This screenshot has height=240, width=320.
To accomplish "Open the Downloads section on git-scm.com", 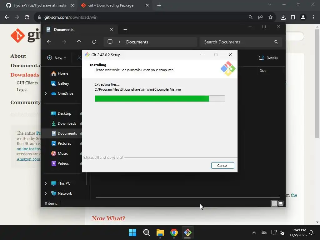I will [25, 75].
